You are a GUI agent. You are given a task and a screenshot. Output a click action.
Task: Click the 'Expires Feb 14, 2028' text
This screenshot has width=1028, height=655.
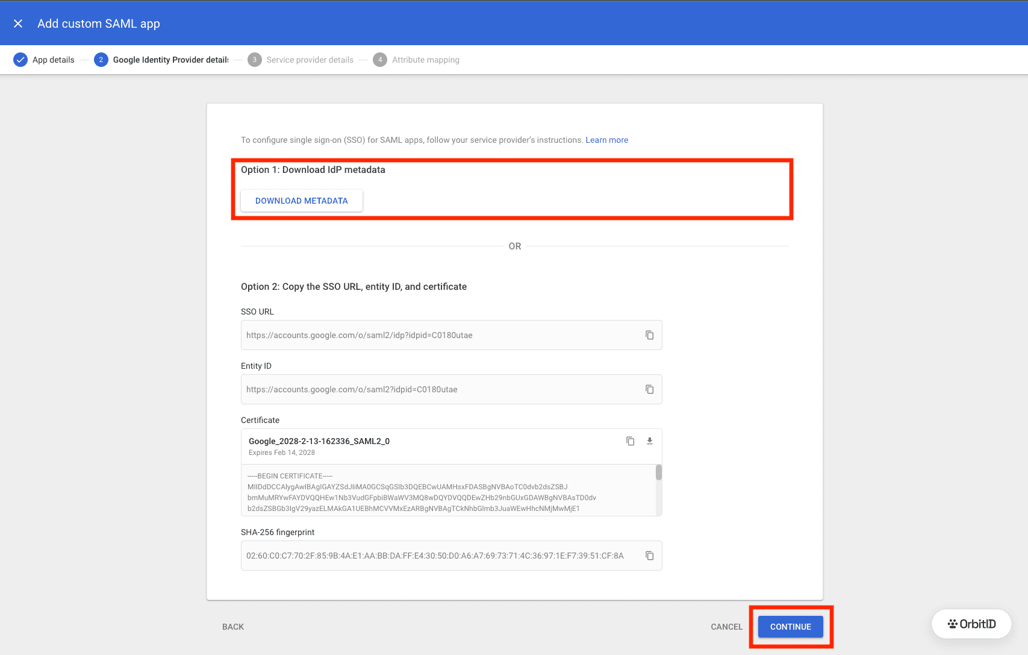pos(282,453)
